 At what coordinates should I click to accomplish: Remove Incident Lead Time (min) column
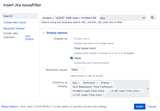click(106, 91)
